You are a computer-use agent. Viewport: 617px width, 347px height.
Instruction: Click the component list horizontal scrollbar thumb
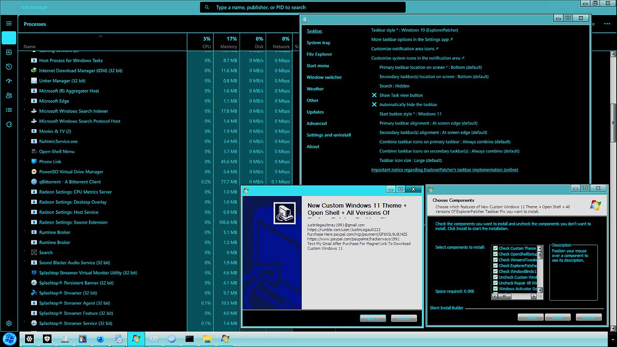[504, 296]
